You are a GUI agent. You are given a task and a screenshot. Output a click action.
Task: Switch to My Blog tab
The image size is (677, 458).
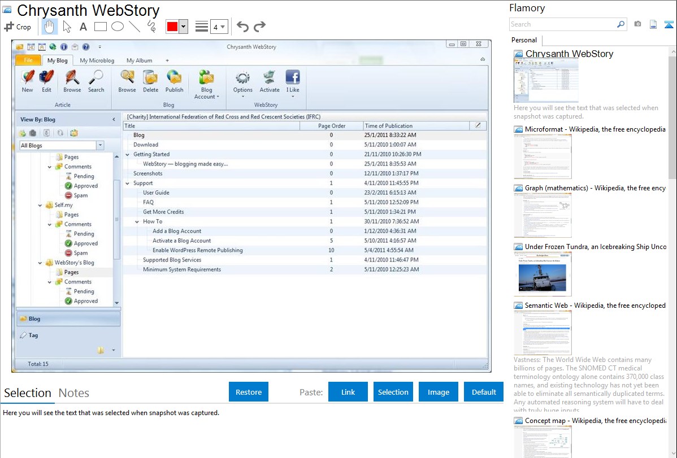pyautogui.click(x=58, y=60)
